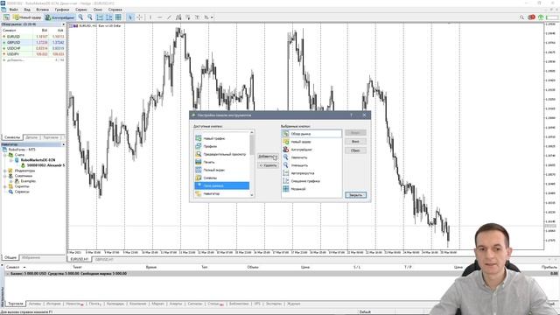Open the shapes tool dropdown arrow

(212, 17)
